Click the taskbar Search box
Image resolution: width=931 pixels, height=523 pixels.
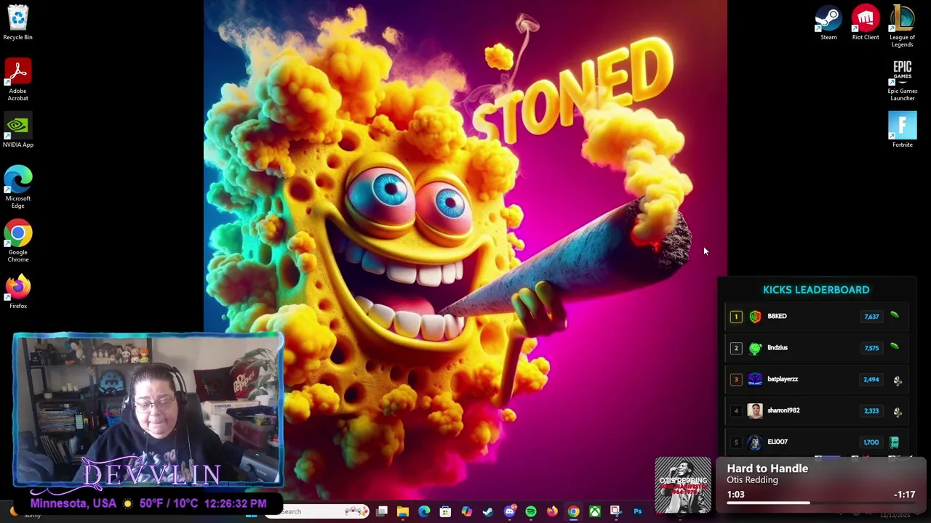317,511
